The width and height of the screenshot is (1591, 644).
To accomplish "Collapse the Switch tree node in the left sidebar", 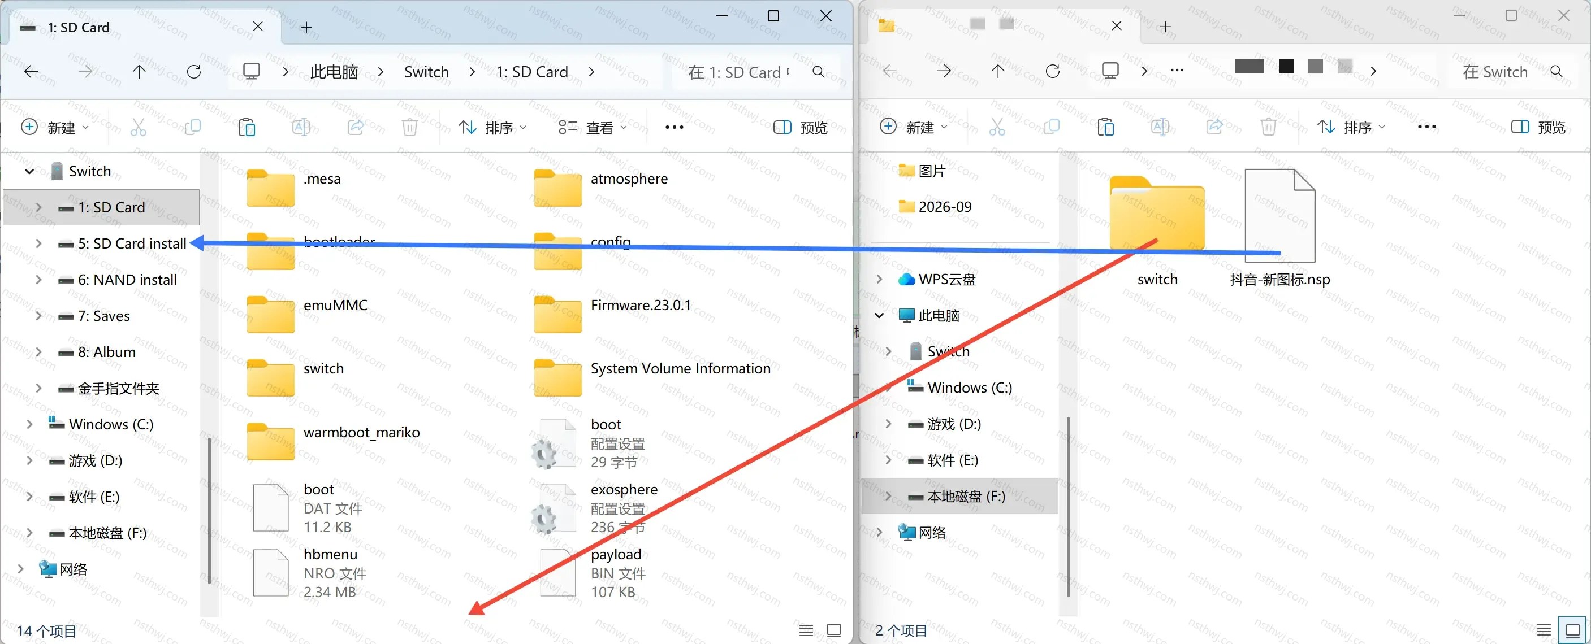I will click(29, 171).
